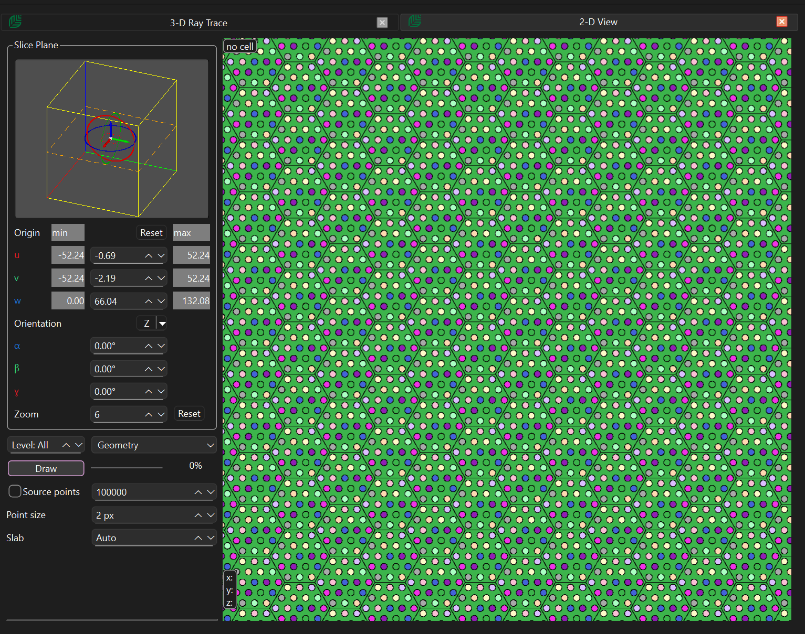Decrease the Source points count
This screenshot has height=634, width=805.
[x=211, y=492]
